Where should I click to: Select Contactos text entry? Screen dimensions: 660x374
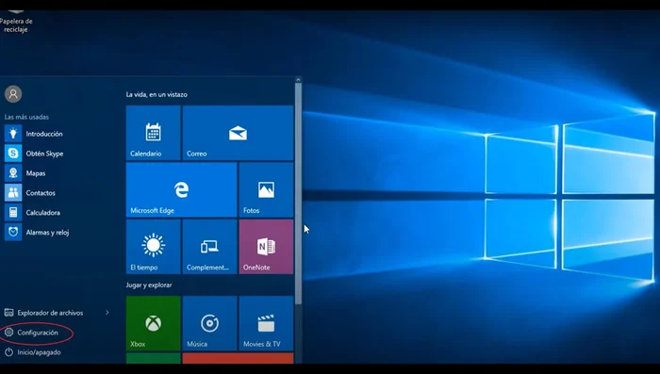pyautogui.click(x=41, y=193)
